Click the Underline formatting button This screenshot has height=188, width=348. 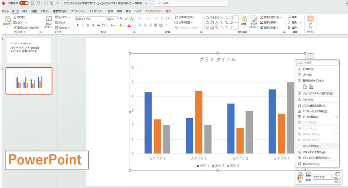click(89, 25)
